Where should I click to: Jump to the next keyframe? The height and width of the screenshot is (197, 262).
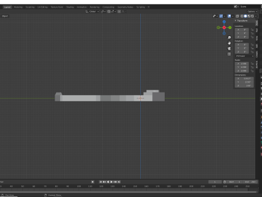click(115, 182)
